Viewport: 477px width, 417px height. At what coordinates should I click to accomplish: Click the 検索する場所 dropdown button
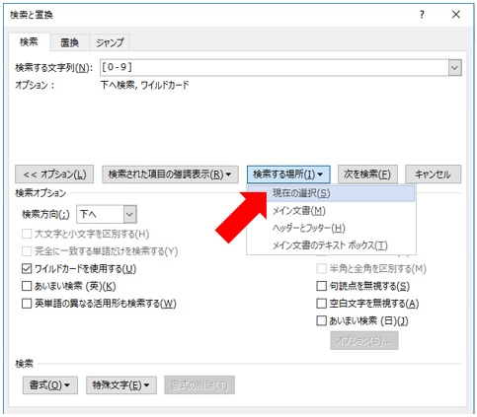coord(288,174)
